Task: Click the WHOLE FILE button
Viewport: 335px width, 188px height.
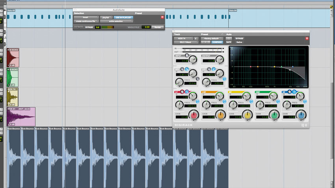Action: click(134, 27)
